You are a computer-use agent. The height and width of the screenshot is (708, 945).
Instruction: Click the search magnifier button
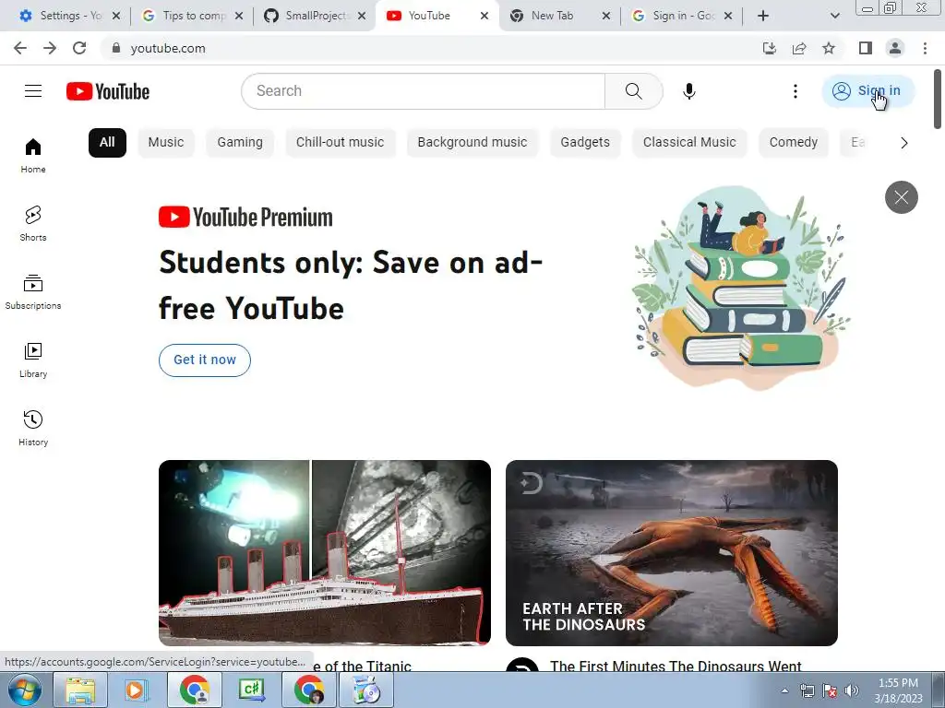633,91
